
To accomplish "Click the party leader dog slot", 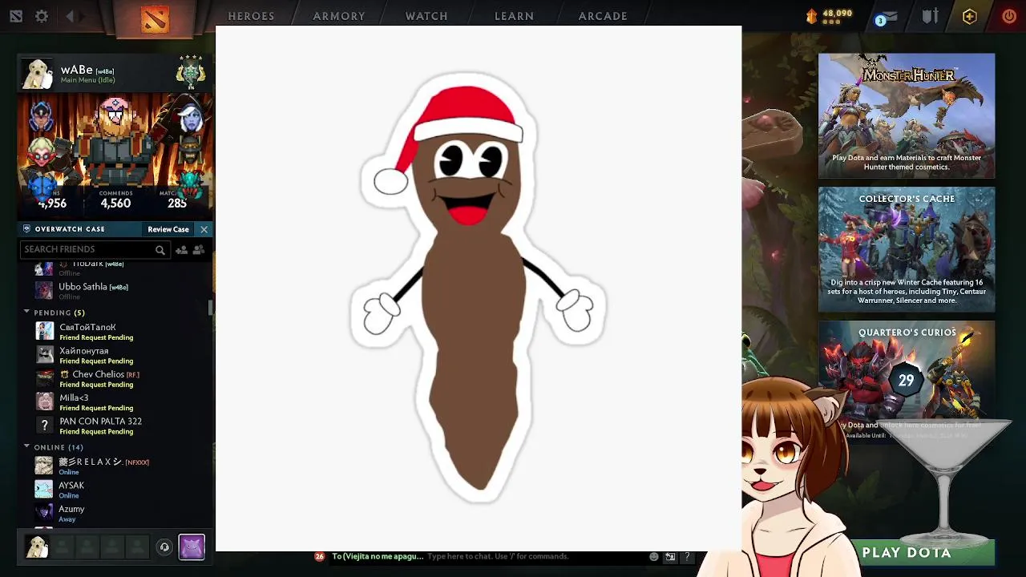I will point(37,547).
